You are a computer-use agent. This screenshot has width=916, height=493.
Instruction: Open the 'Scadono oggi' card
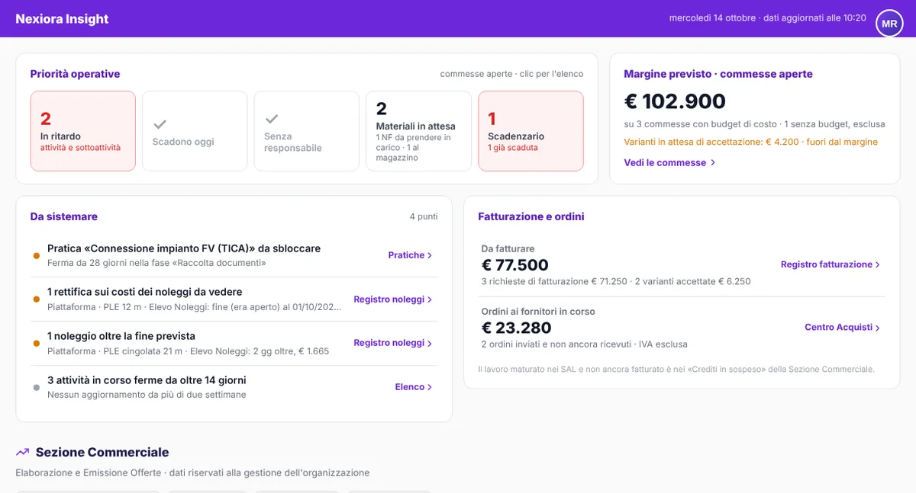(195, 131)
